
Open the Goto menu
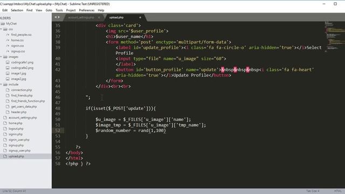49,10
